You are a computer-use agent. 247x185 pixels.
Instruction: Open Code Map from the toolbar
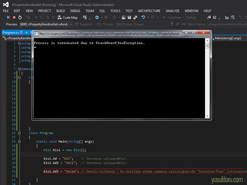[x=68, y=17]
